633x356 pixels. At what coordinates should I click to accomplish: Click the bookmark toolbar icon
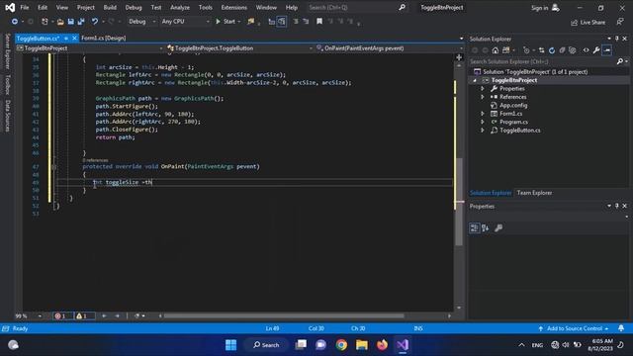[319, 22]
